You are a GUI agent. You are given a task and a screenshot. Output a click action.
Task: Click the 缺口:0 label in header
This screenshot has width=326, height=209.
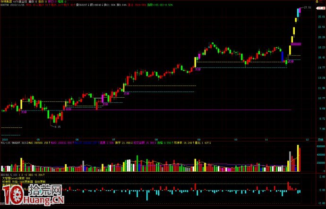(52, 1)
